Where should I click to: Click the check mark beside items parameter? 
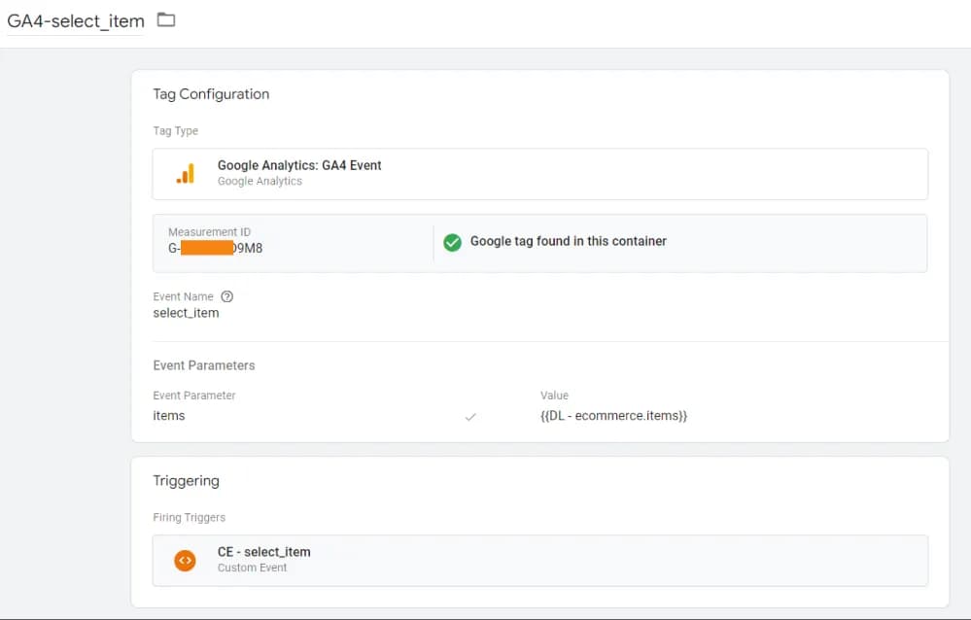click(470, 417)
